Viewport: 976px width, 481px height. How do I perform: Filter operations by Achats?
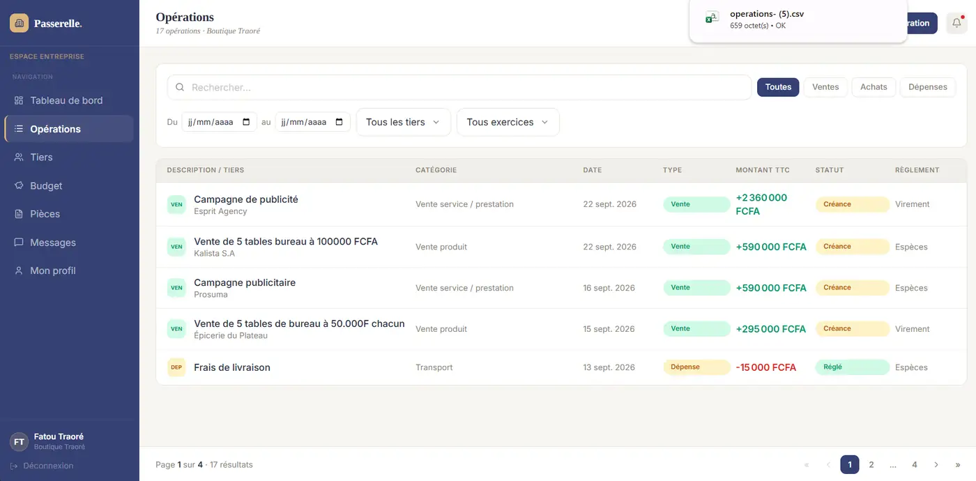pyautogui.click(x=874, y=87)
